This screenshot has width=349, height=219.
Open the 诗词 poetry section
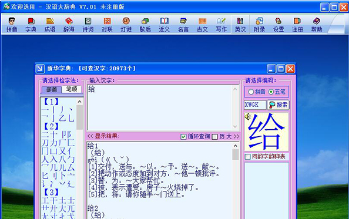click(x=88, y=25)
